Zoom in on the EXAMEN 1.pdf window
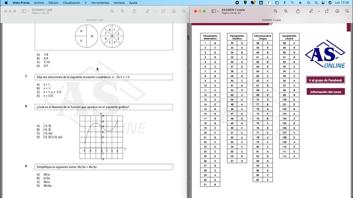Viewport: 353px width, 198px height. [122, 11]
